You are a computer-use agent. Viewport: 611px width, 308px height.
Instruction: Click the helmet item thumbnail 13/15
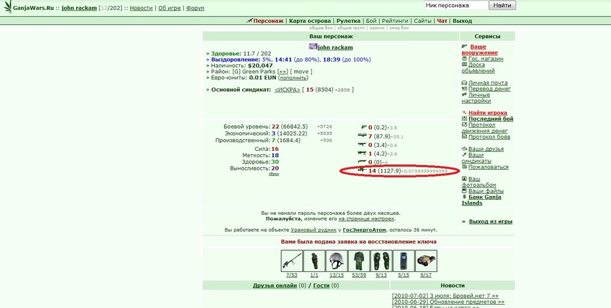point(336,261)
